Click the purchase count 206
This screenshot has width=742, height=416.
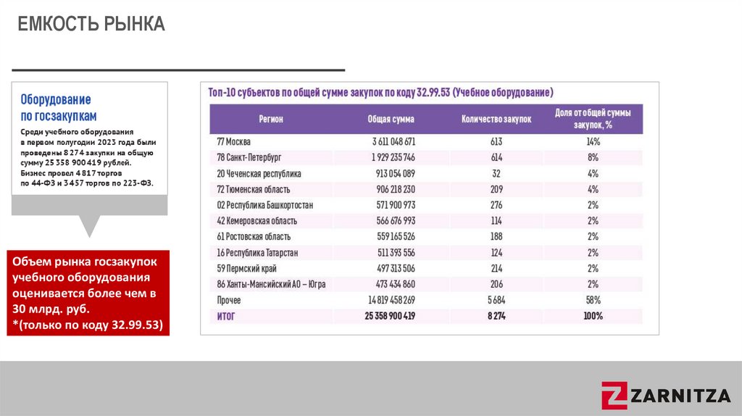tap(496, 284)
